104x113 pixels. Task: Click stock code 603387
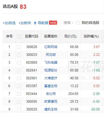(x=31, y=86)
